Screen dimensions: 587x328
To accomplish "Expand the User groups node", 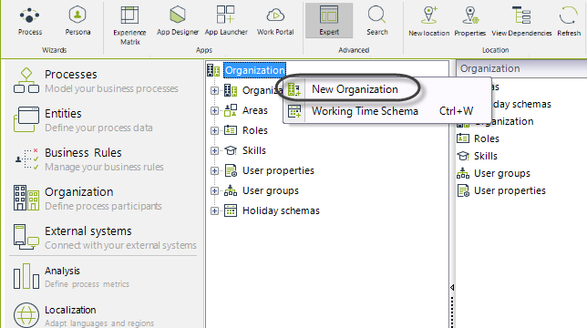I will pyautogui.click(x=214, y=190).
